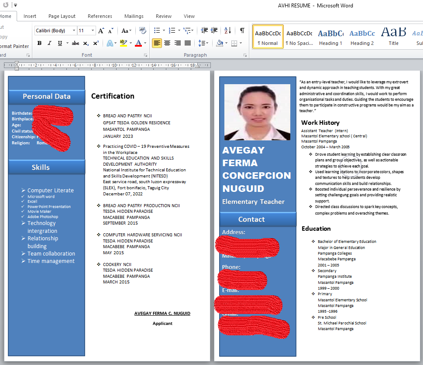Viewport: 423px width, 365px height.
Task: Click the Multilevel List icon
Action: pyautogui.click(x=187, y=31)
